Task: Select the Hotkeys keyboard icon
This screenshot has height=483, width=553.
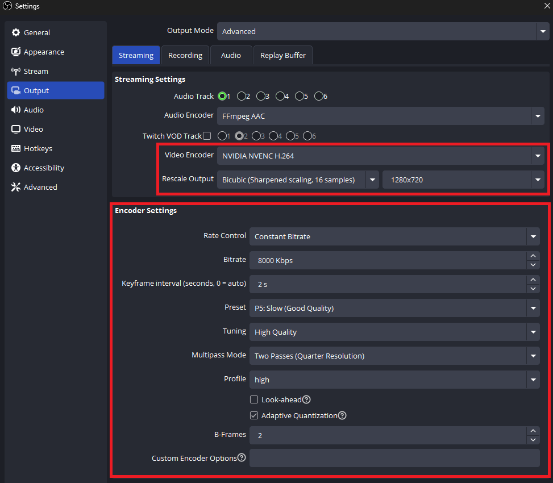Action: click(16, 148)
